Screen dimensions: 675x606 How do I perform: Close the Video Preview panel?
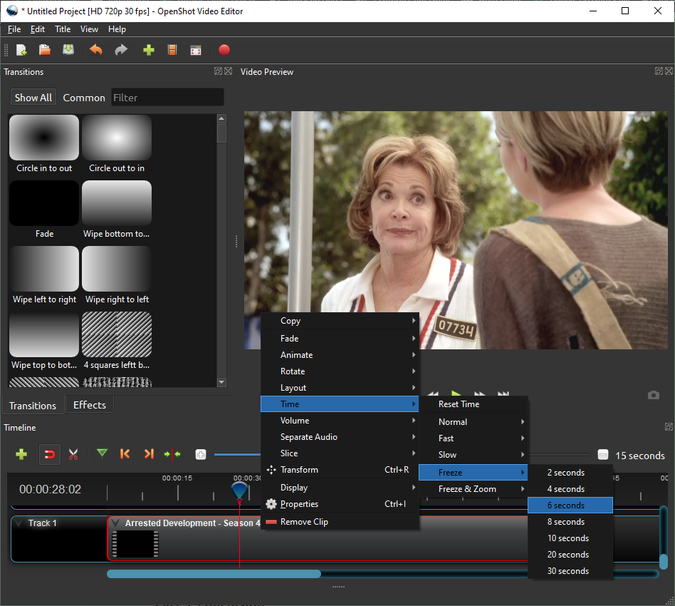point(669,71)
